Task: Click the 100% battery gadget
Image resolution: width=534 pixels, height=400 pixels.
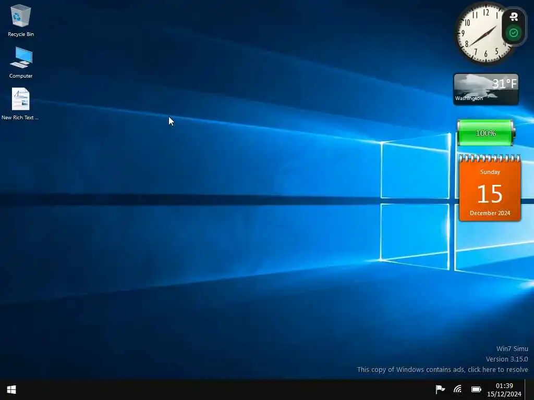Action: (486, 133)
